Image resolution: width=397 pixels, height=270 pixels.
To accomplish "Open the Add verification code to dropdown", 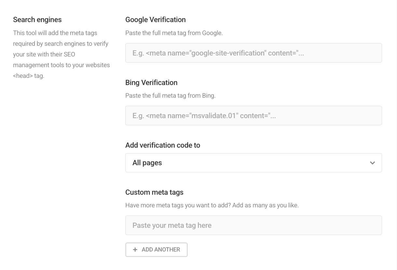I will pyautogui.click(x=253, y=163).
